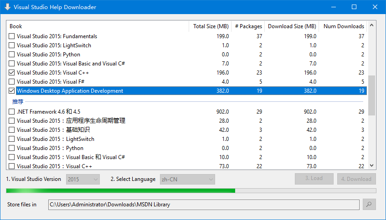Open the Select Language zh-CN dropdown
The height and width of the screenshot is (220, 386).
coord(187,179)
